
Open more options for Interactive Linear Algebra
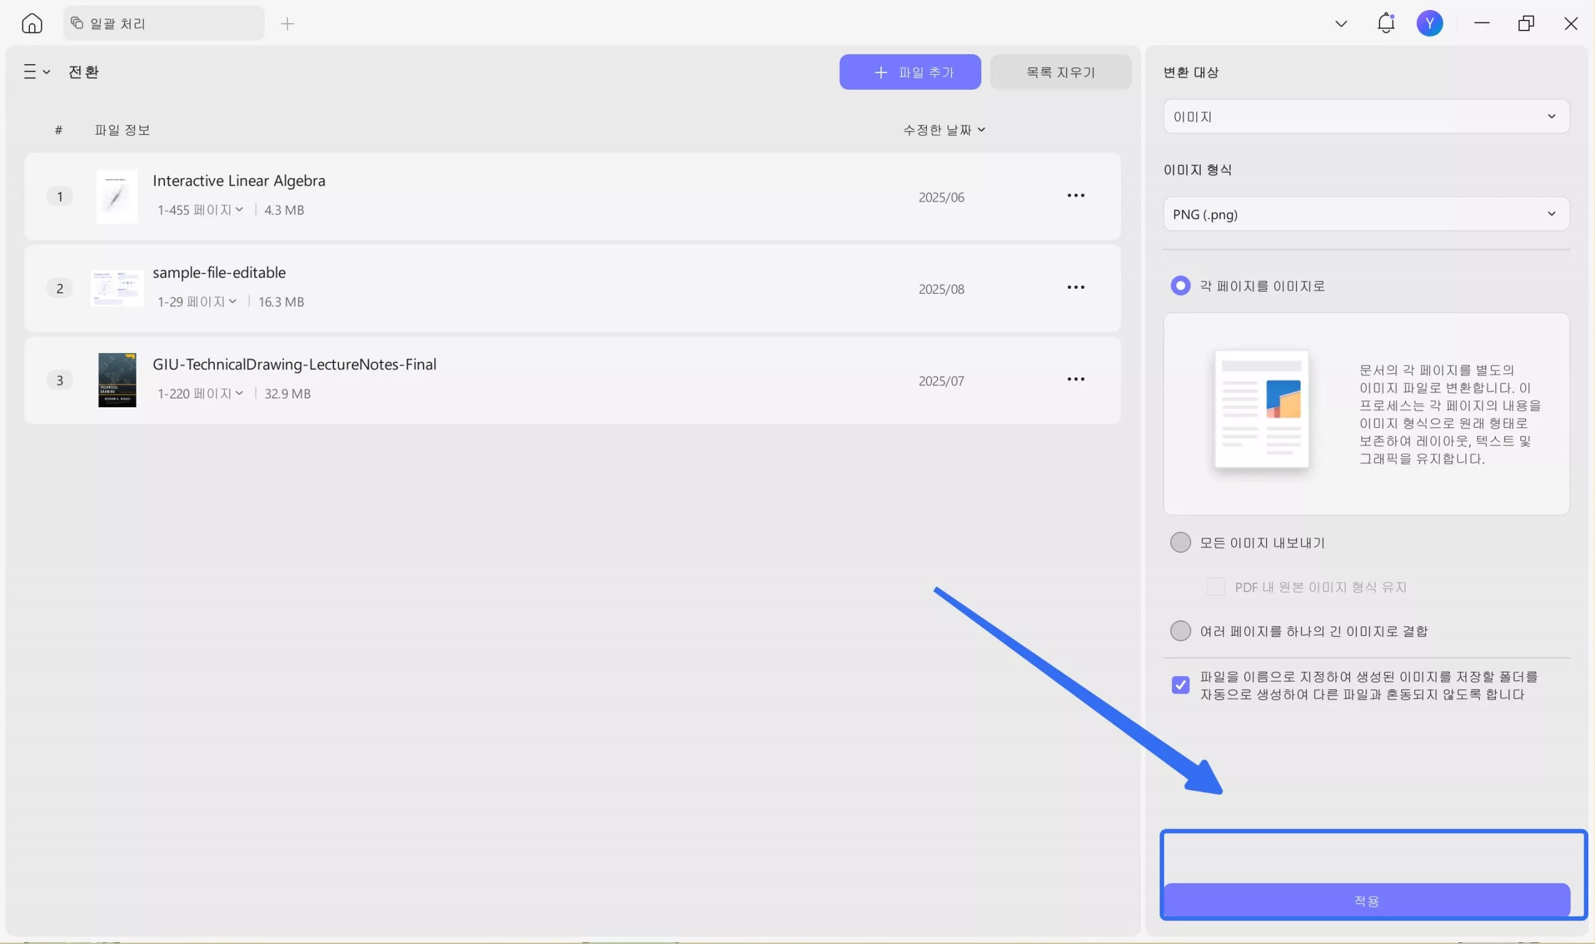[1075, 196]
